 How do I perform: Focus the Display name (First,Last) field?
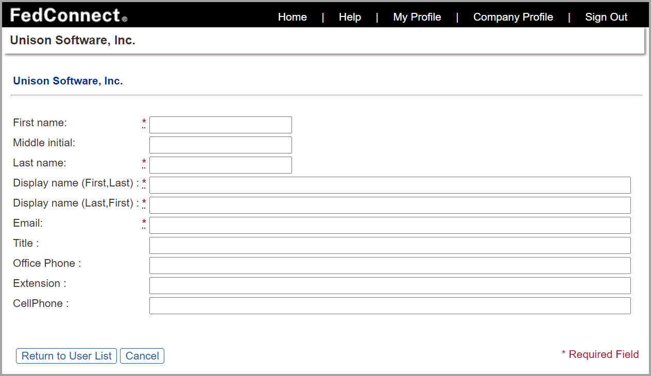pos(389,185)
